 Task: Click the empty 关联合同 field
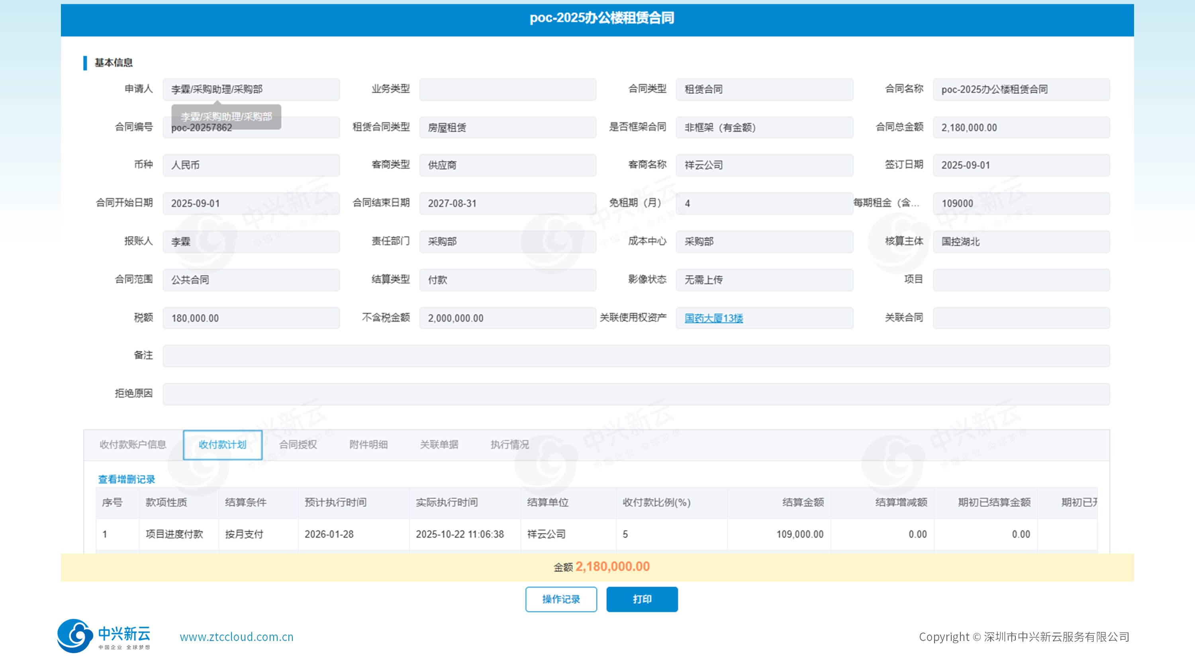click(1021, 318)
